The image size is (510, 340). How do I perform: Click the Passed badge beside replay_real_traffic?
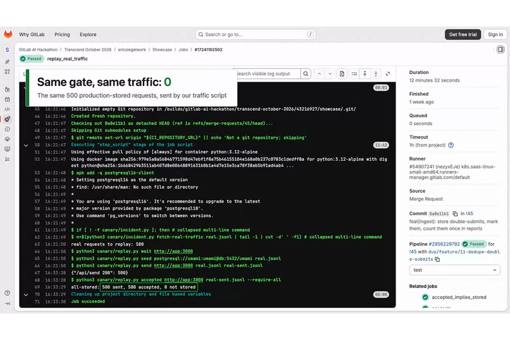[32, 58]
